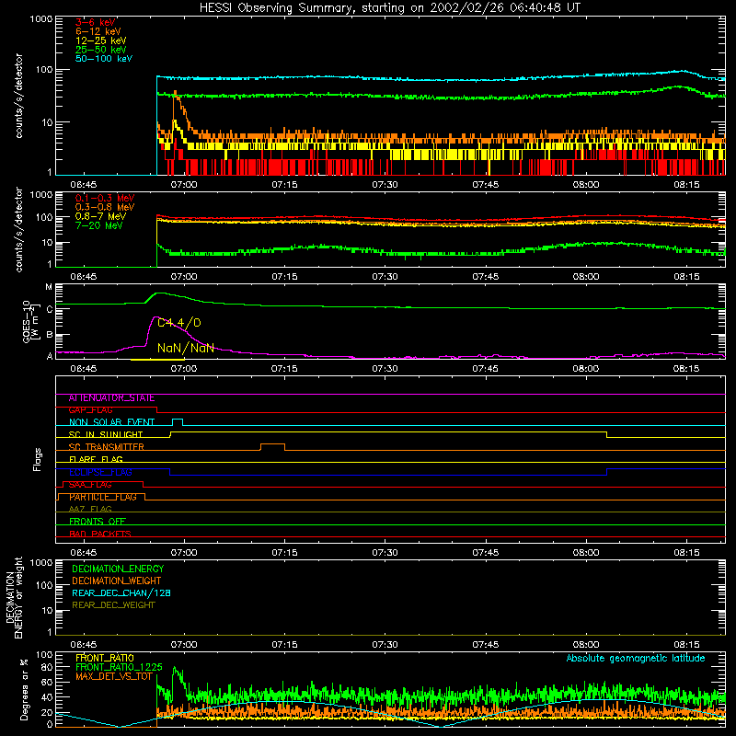Click the green 25-50 keV legend label

point(101,50)
